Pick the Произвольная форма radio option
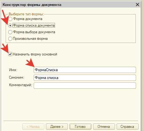 pos(10,39)
